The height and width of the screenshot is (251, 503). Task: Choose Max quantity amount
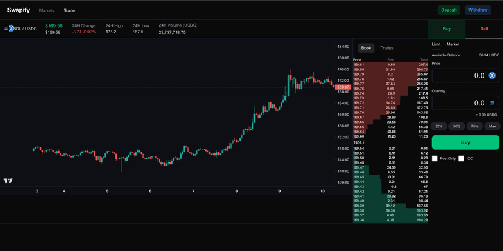[x=492, y=126]
